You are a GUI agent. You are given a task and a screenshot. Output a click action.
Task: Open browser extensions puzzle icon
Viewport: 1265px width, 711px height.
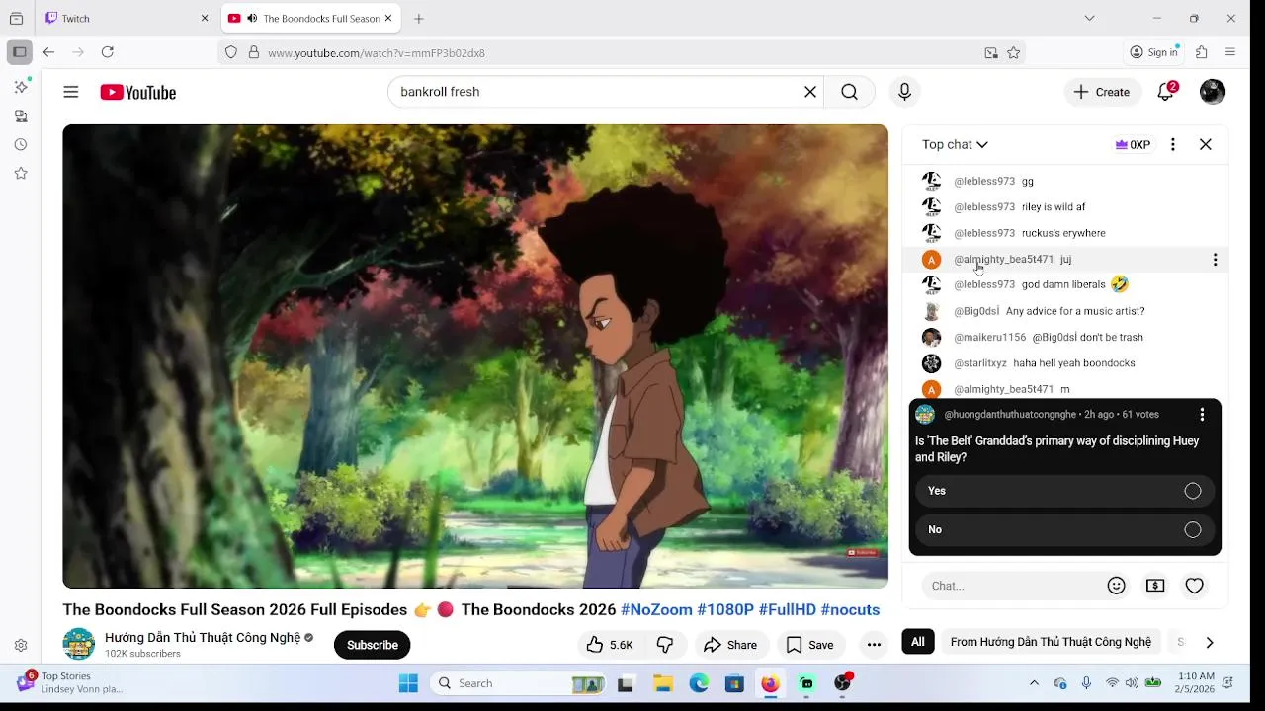tap(1202, 52)
